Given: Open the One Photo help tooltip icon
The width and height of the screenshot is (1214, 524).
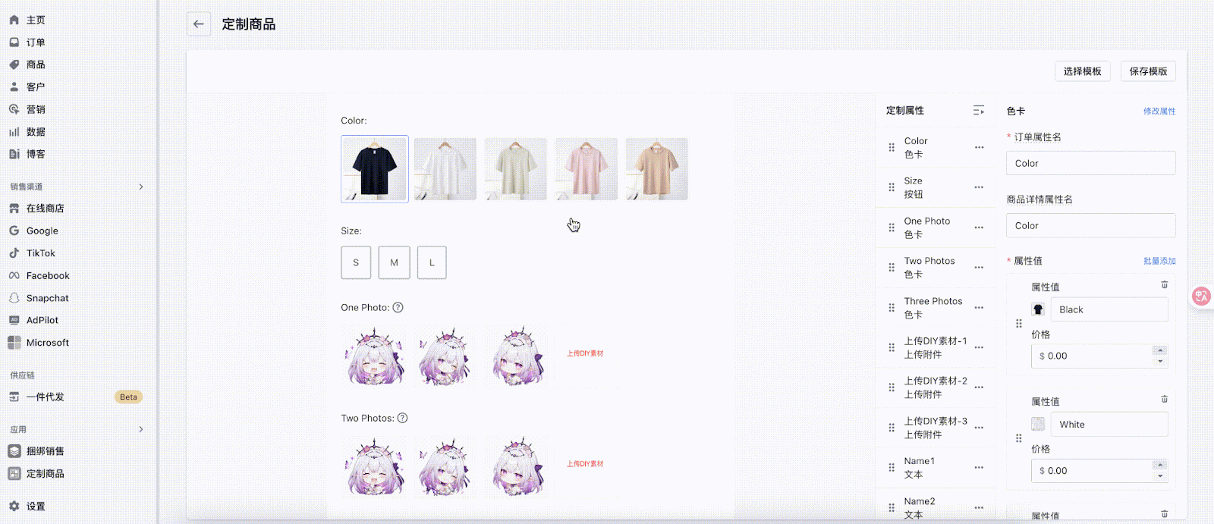Looking at the screenshot, I should coord(398,307).
